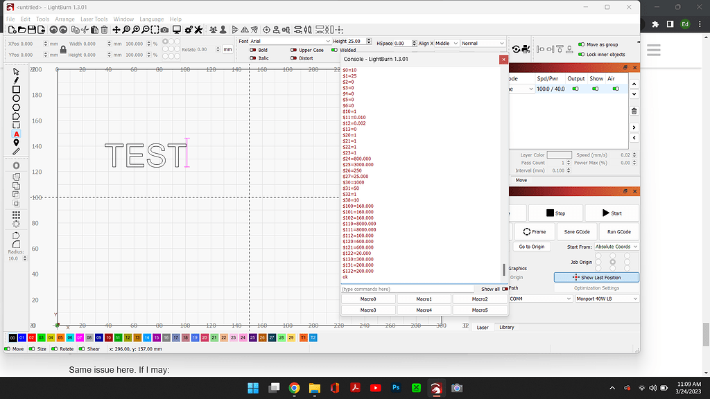Select the Ellipse drawing tool
Viewport: 710px width, 399px height.
tap(17, 98)
